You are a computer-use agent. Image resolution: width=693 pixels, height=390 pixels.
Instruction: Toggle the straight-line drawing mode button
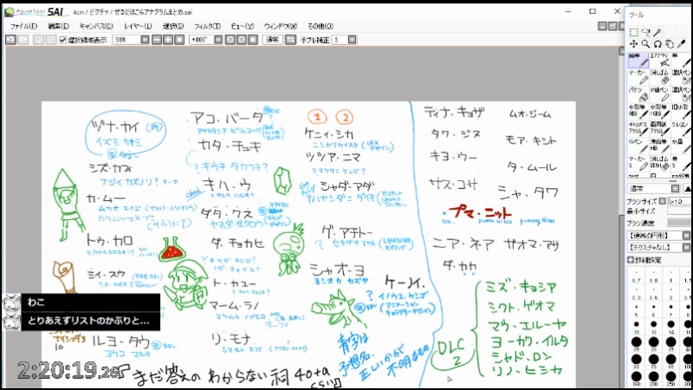pyautogui.click(x=290, y=40)
